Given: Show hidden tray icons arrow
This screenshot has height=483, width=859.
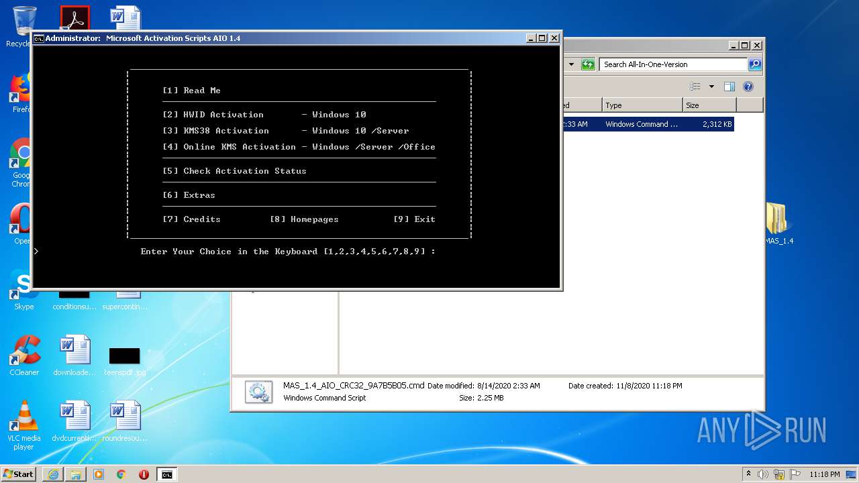Looking at the screenshot, I should tap(748, 474).
